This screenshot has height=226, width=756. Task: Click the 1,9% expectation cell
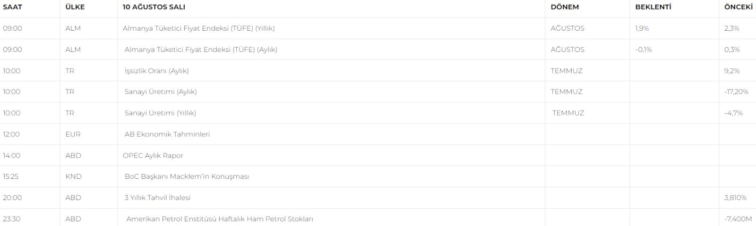coord(642,28)
